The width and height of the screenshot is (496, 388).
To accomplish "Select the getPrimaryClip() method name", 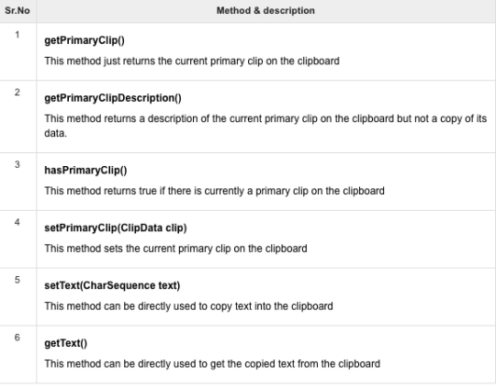I will 85,40.
